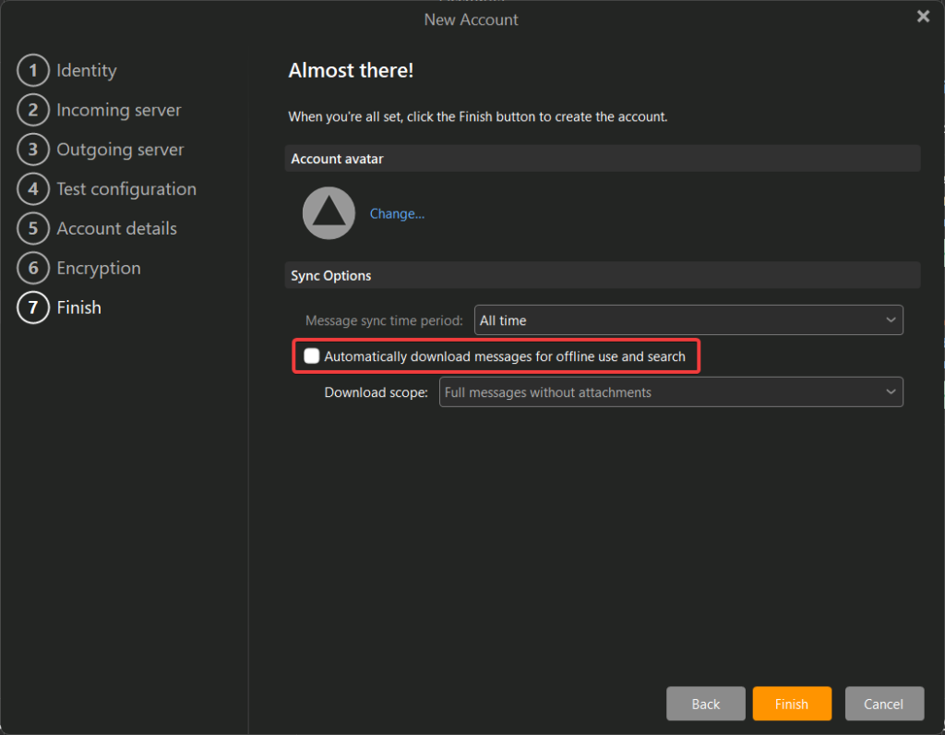945x735 pixels.
Task: Click the step 5 number circle
Action: click(x=33, y=229)
